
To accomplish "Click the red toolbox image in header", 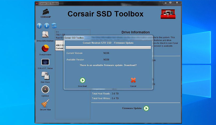I will pyautogui.click(x=168, y=14).
